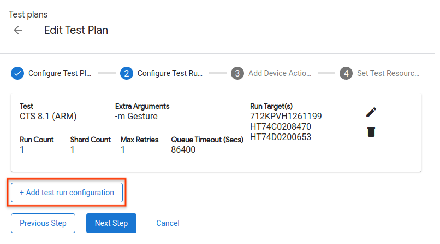Viewport: 440px width, 244px height.
Task: Click the back arrow beside Edit Test Plan
Action: [x=18, y=31]
